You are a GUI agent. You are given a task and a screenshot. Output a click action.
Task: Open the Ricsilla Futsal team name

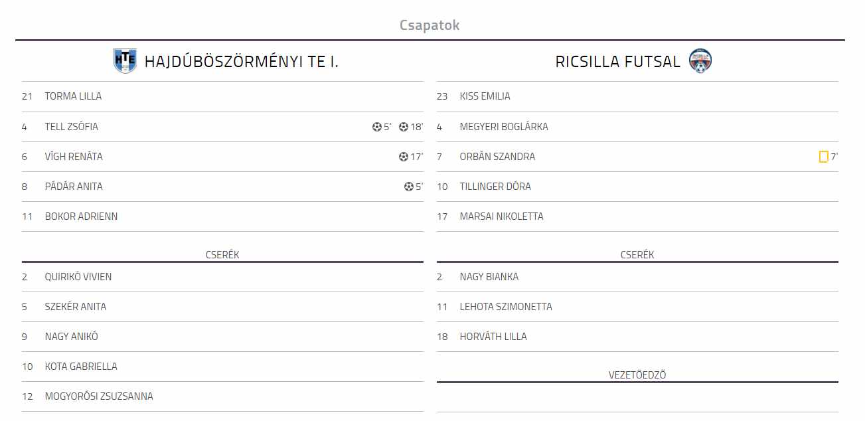point(618,62)
